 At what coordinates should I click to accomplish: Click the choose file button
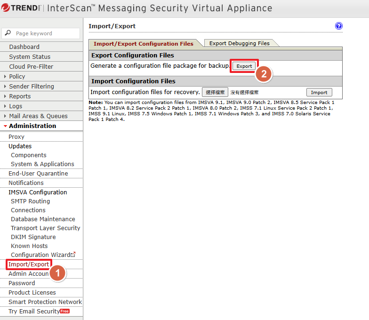click(215, 92)
